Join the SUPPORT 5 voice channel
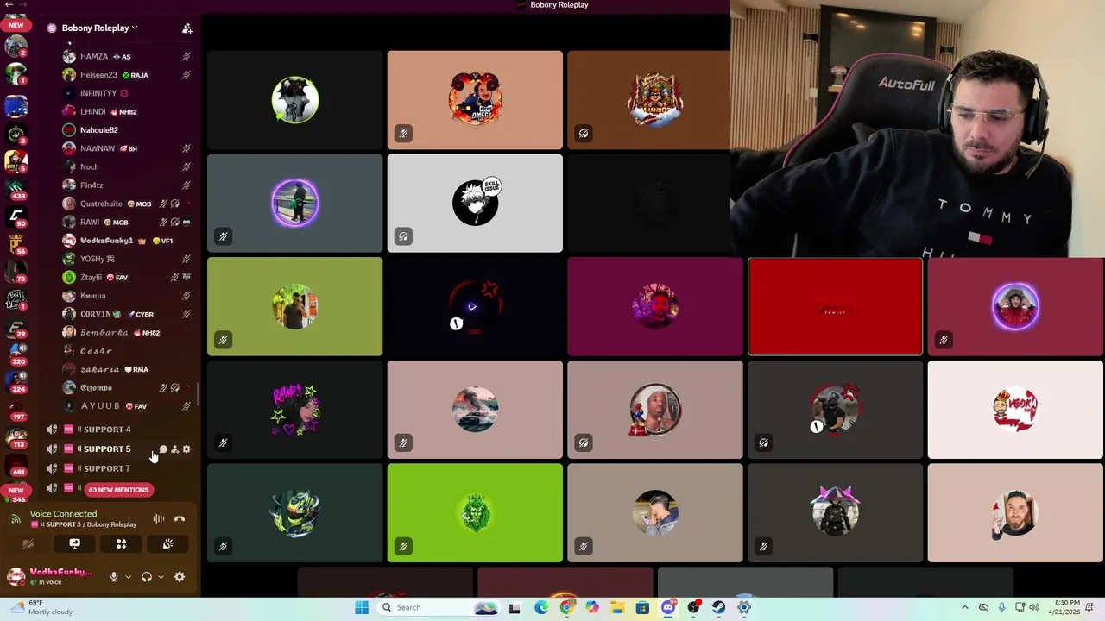 [121, 449]
